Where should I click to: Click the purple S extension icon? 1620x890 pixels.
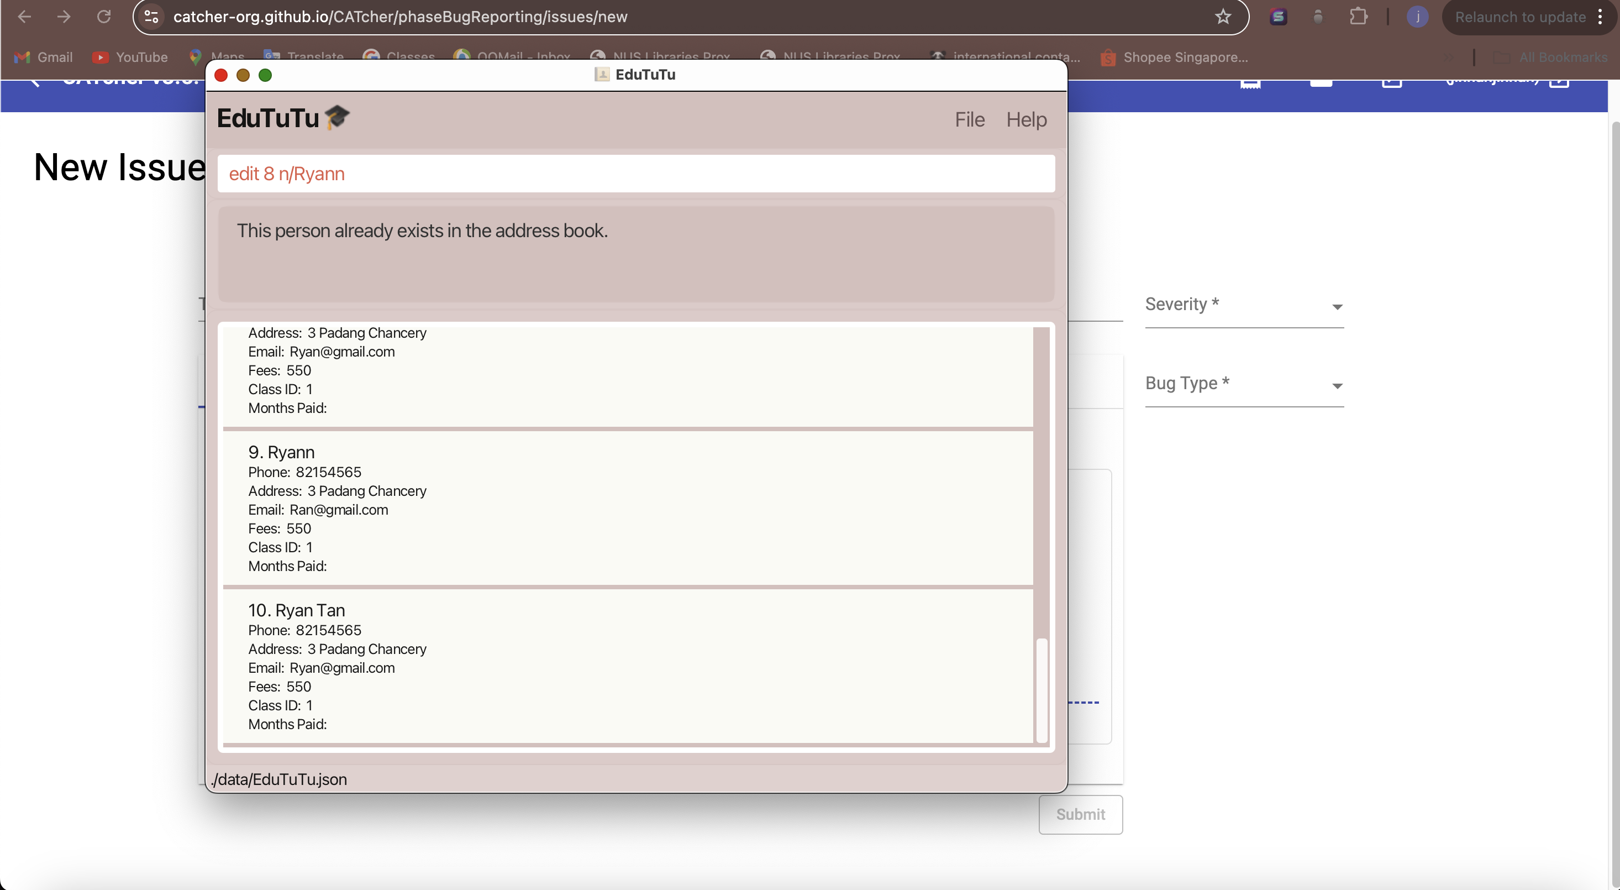[1278, 17]
